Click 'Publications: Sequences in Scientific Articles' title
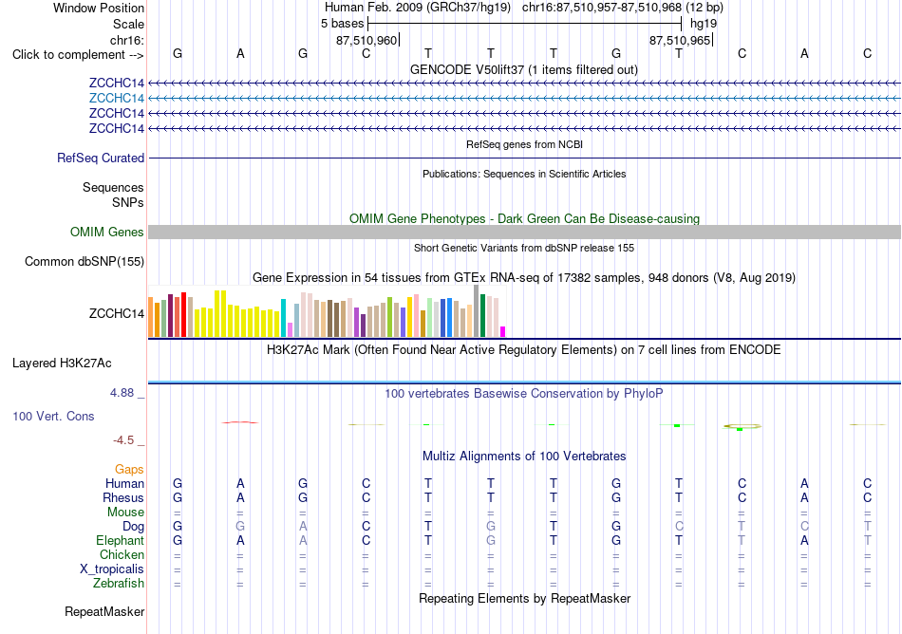The width and height of the screenshot is (902, 634). pyautogui.click(x=524, y=174)
